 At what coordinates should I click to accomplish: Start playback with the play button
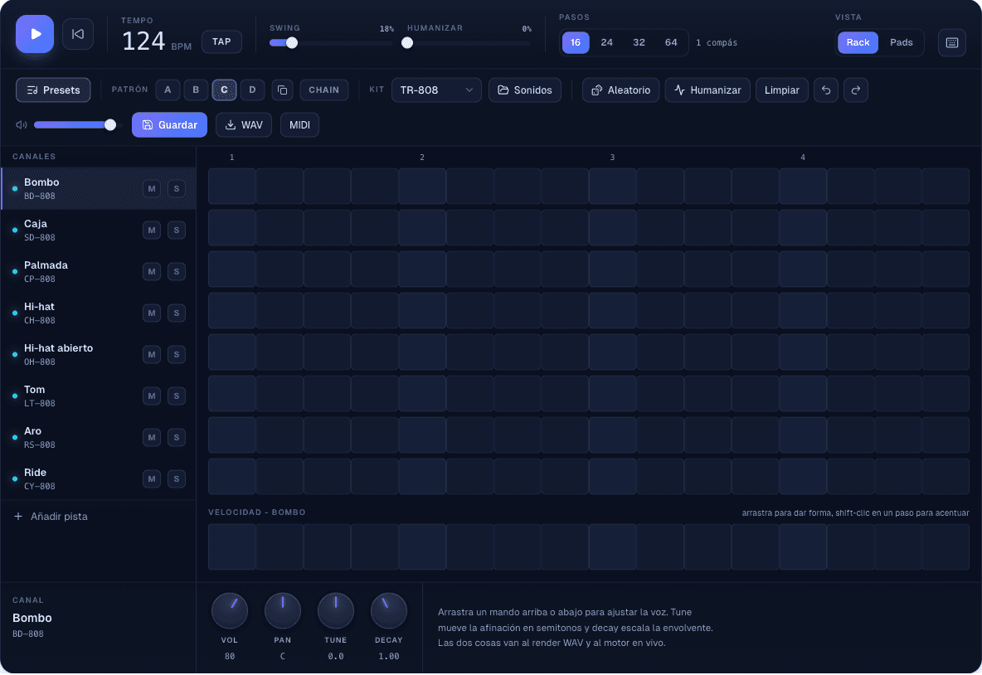point(35,34)
